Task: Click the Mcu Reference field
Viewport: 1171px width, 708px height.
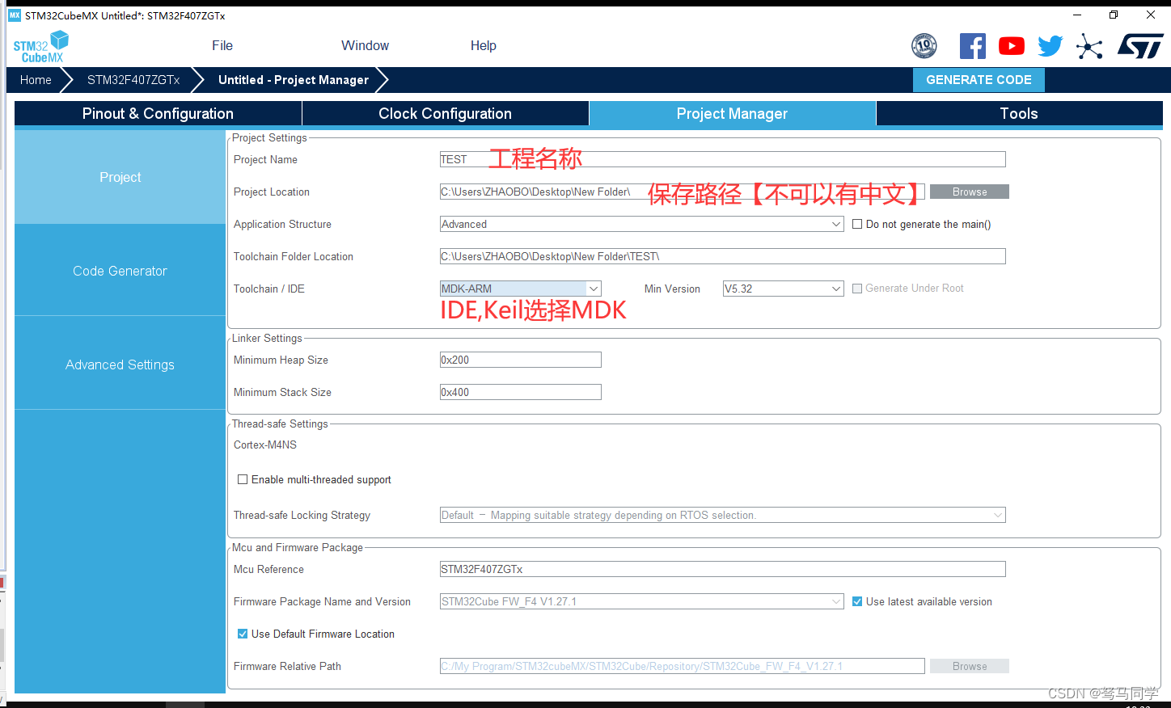Action: click(723, 569)
